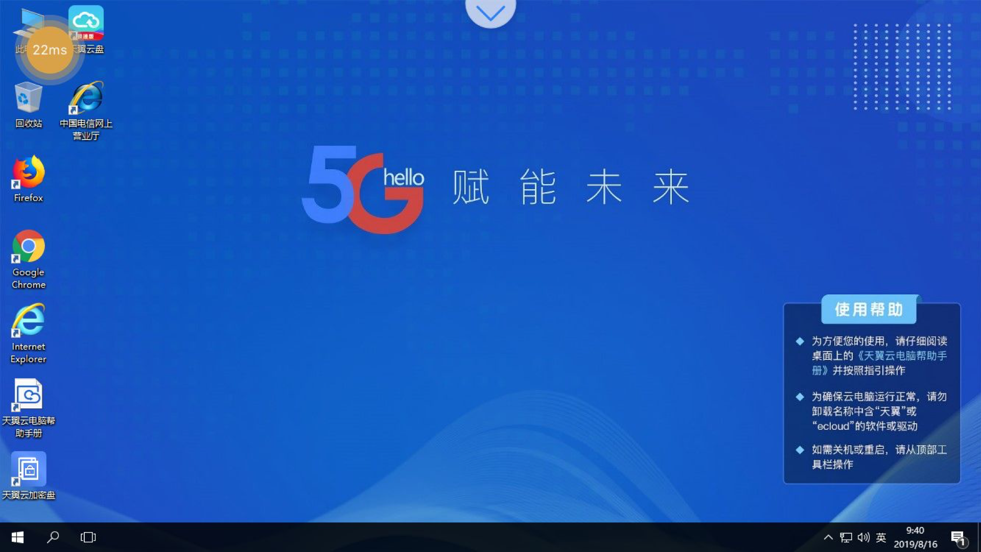This screenshot has width=981, height=552.
Task: Click Windows Search taskbar button
Action: click(x=53, y=537)
